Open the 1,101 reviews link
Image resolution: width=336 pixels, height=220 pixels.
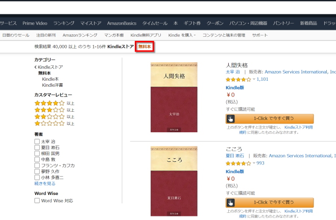(x=262, y=79)
